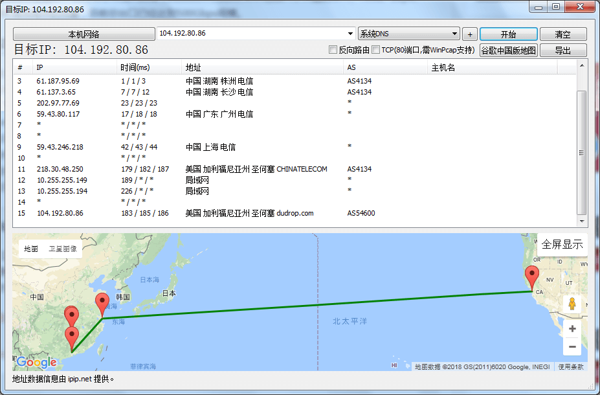Click the map marker in California
Screen dimensions: 600x395
pyautogui.click(x=532, y=276)
